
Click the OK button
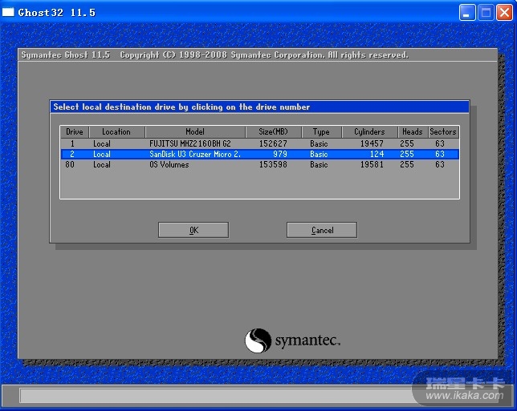[x=193, y=230]
